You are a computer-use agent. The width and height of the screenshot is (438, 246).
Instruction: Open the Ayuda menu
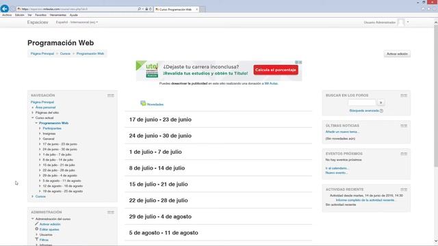[73, 15]
